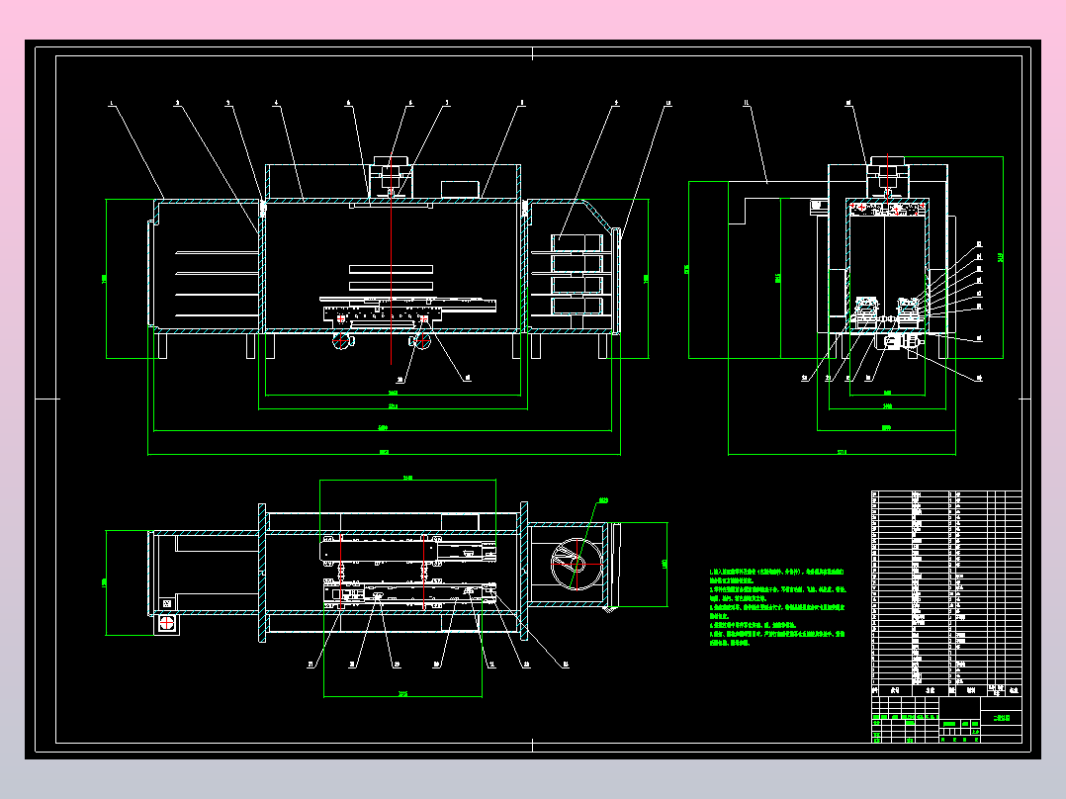This screenshot has width=1066, height=799.
Task: Click the green technical notes text block
Action: (x=777, y=607)
